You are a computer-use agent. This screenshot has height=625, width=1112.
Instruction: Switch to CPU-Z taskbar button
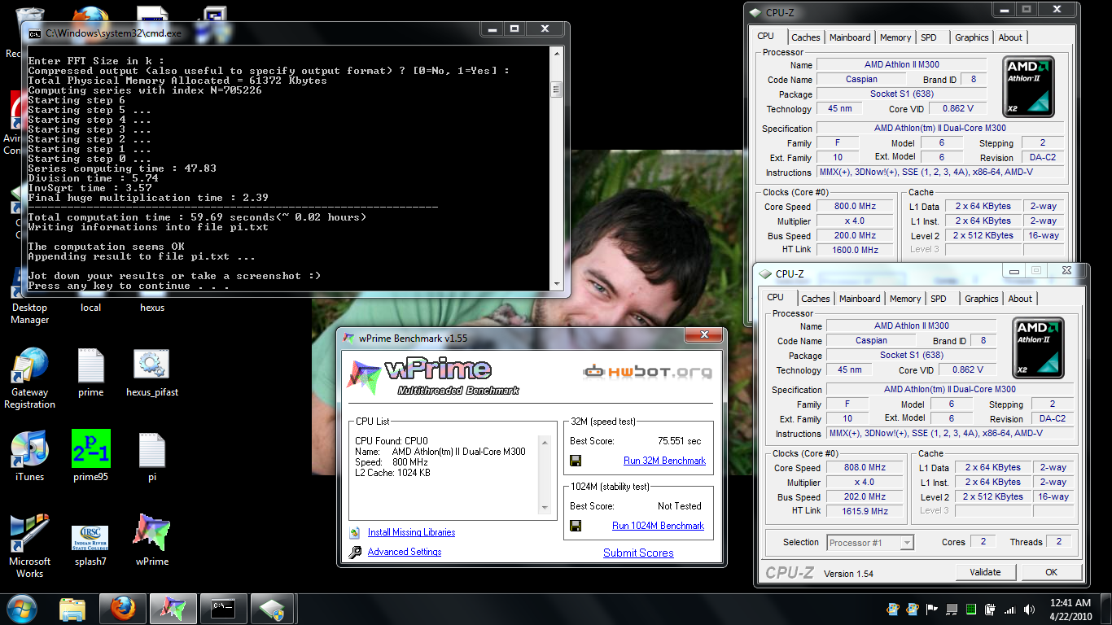click(274, 609)
